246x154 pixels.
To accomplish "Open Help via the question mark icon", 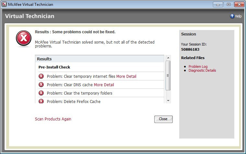I will tap(232, 16).
